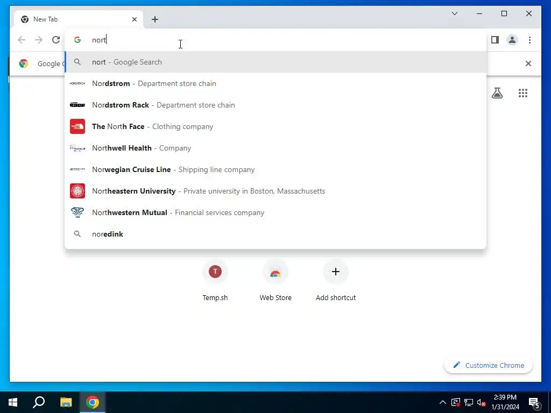The image size is (551, 413).
Task: Click the Google G icon in omnibox
Action: click(x=77, y=40)
